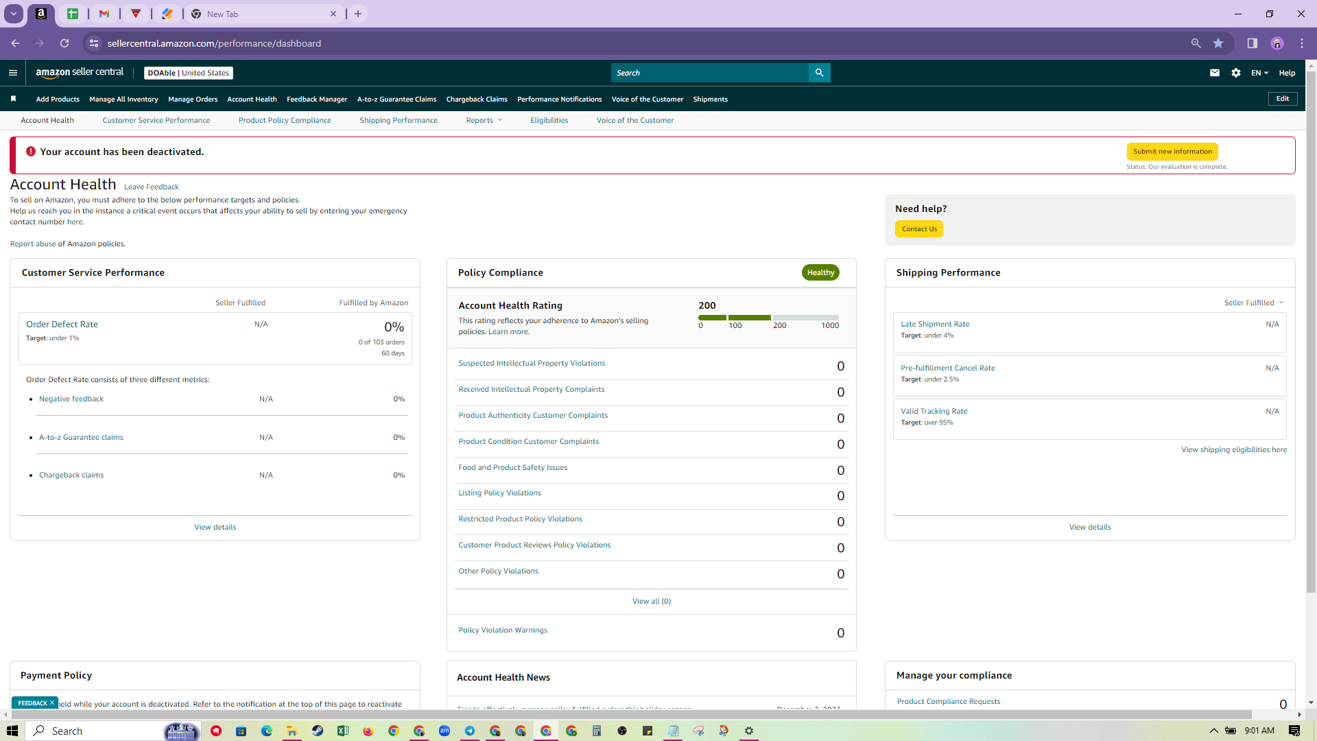Click the Healthy status badge
The width and height of the screenshot is (1317, 741).
coord(820,272)
